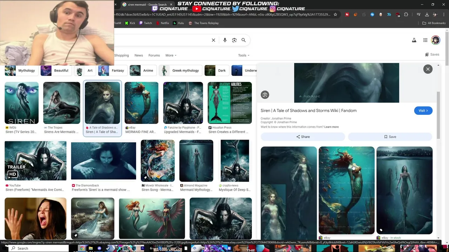This screenshot has width=449, height=252.
Task: Open the Google apps grid icon
Action: coord(425,40)
